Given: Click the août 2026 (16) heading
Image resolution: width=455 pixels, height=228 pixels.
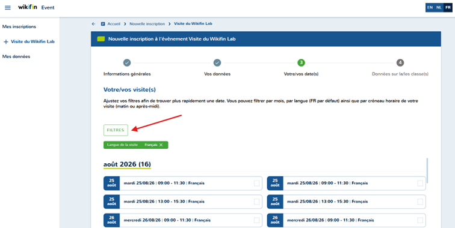Looking at the screenshot, I should (x=127, y=164).
